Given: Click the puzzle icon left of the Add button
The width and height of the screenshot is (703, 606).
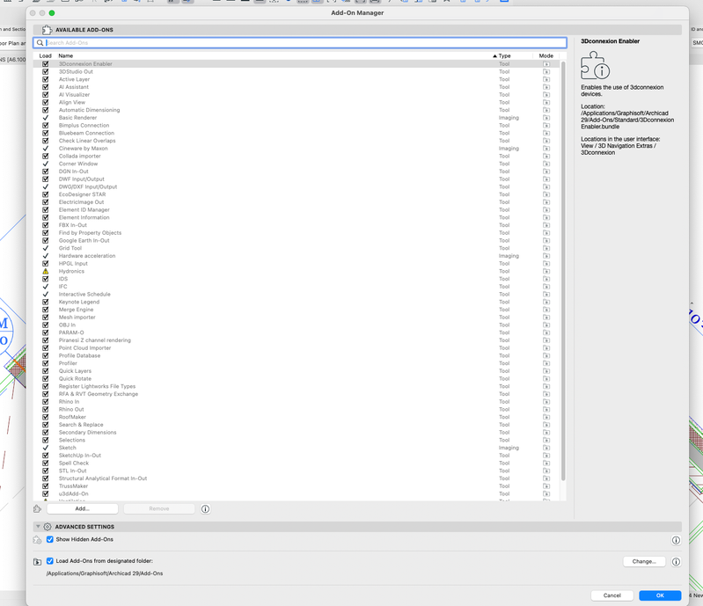Looking at the screenshot, I should (37, 508).
